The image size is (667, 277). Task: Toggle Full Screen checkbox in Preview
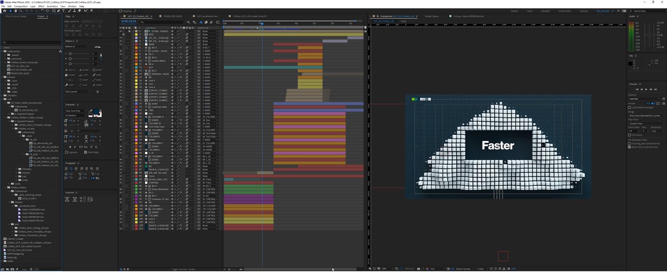tap(629, 135)
